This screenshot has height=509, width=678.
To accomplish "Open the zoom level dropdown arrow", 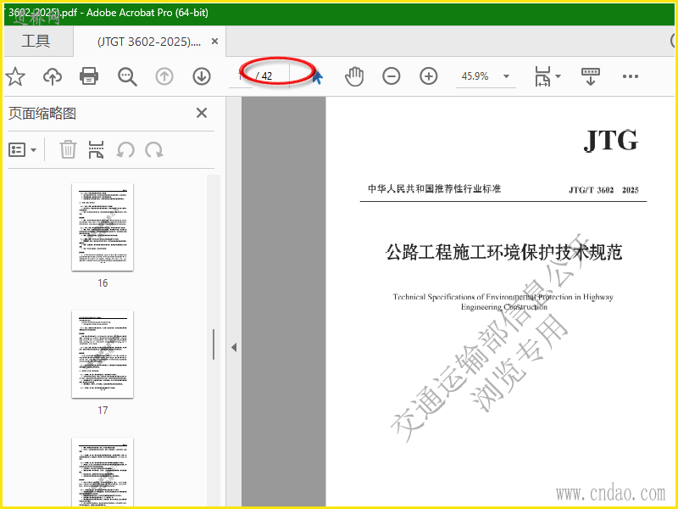I will point(506,76).
